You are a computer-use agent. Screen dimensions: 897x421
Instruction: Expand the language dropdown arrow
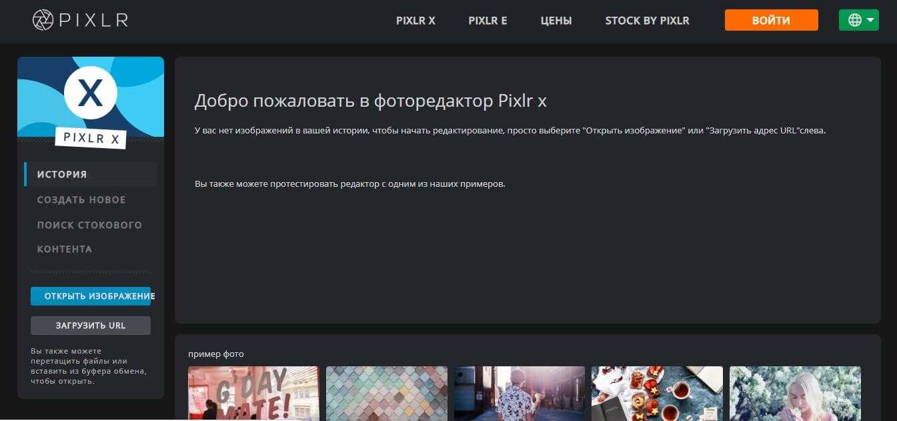(x=871, y=20)
